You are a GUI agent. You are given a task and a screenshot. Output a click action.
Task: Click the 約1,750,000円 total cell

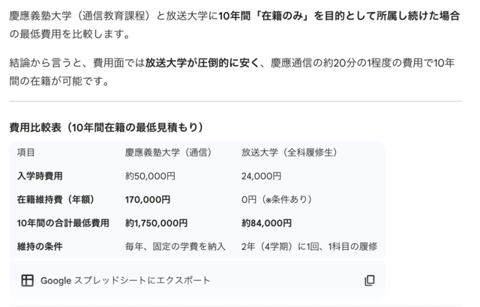pyautogui.click(x=156, y=222)
